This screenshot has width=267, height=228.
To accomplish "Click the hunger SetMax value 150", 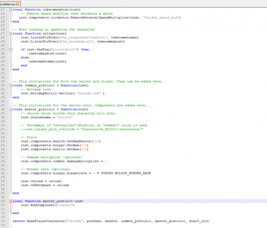I will click(x=84, y=145).
